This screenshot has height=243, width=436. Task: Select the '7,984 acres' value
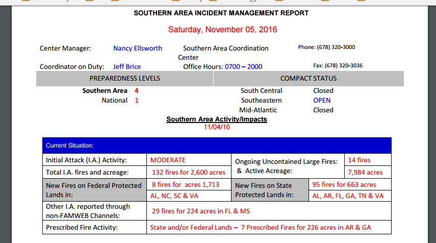tap(365, 173)
